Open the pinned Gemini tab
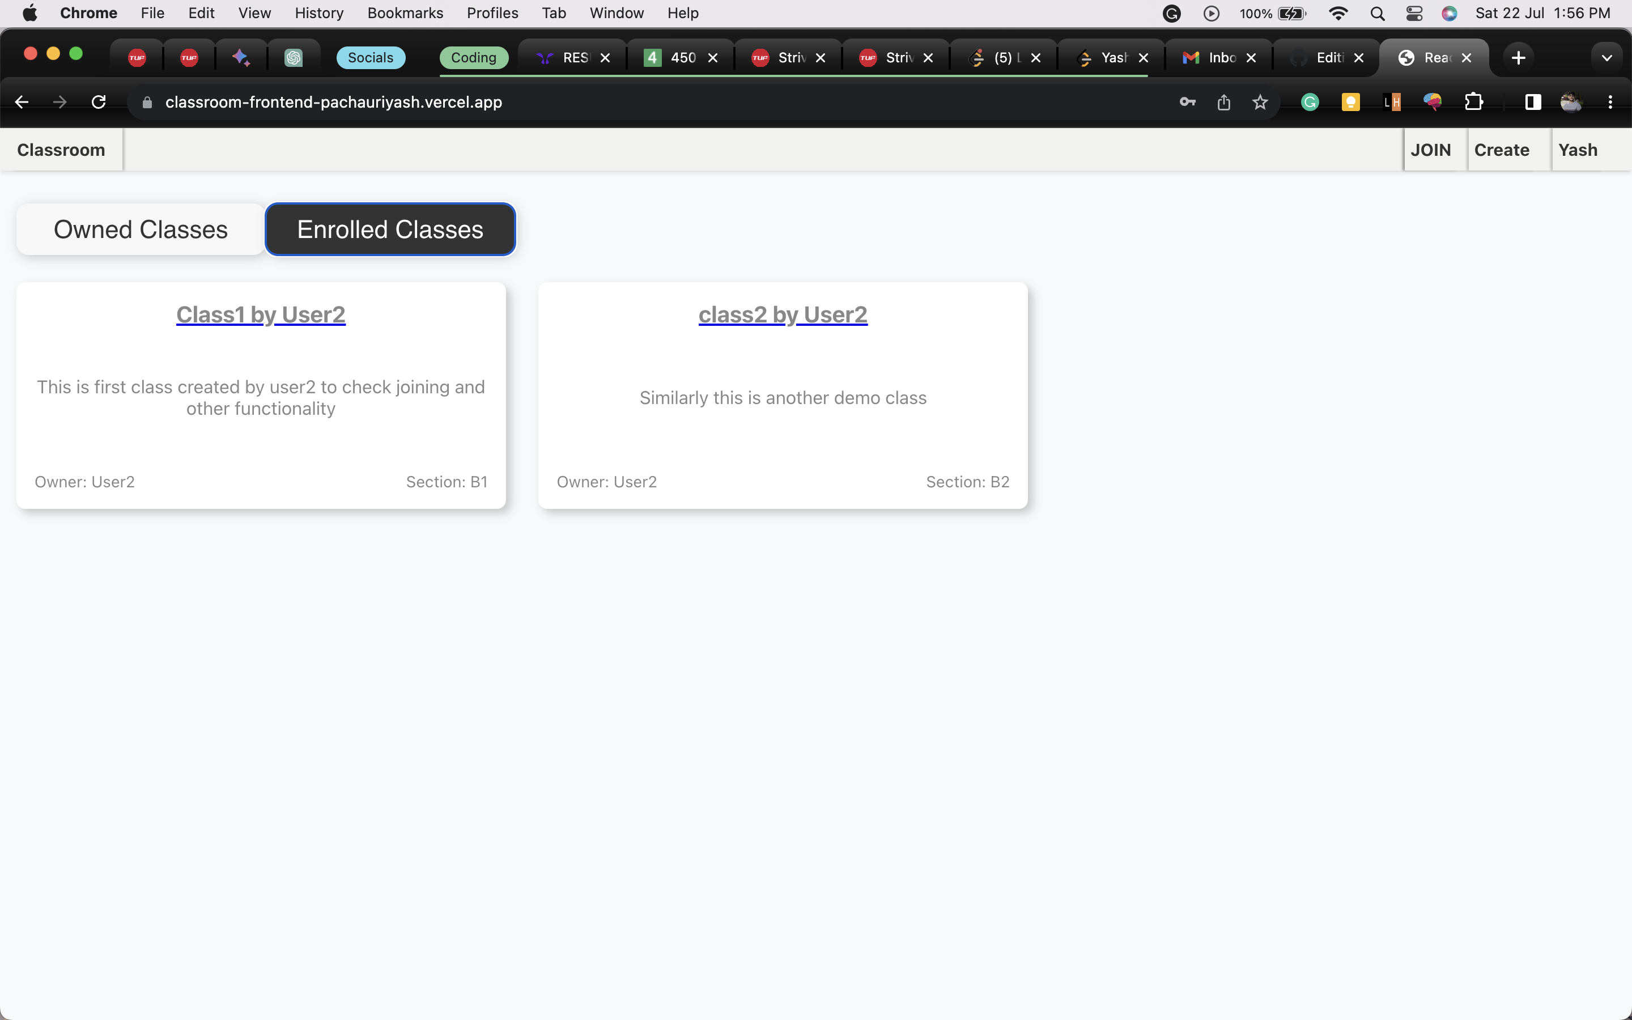Image resolution: width=1632 pixels, height=1020 pixels. tap(241, 57)
